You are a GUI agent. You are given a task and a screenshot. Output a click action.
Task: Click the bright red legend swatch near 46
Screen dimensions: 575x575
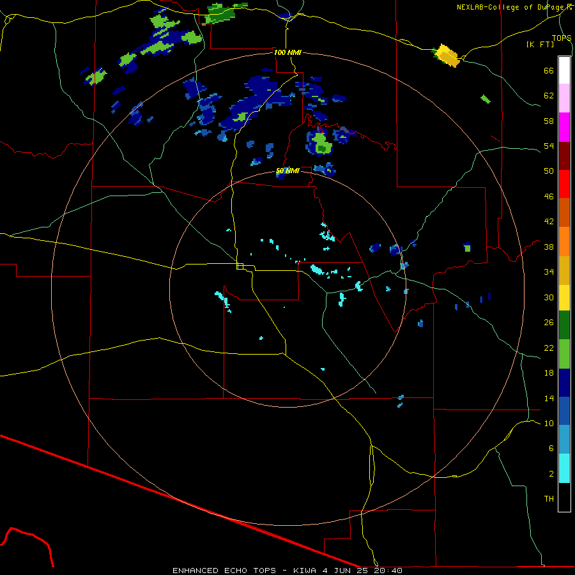(x=564, y=184)
